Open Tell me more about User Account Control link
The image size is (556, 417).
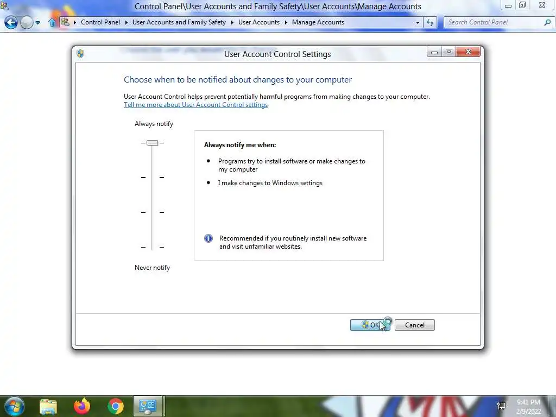tap(195, 105)
